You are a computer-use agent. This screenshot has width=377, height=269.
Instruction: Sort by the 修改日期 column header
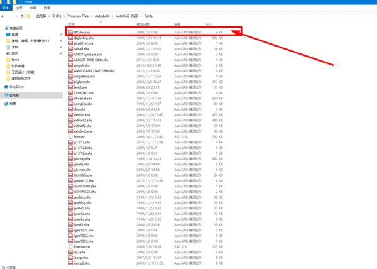point(143,25)
